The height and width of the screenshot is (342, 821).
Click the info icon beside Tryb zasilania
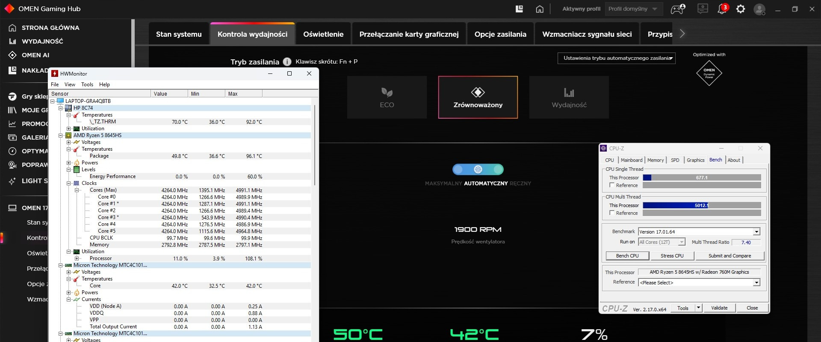287,62
